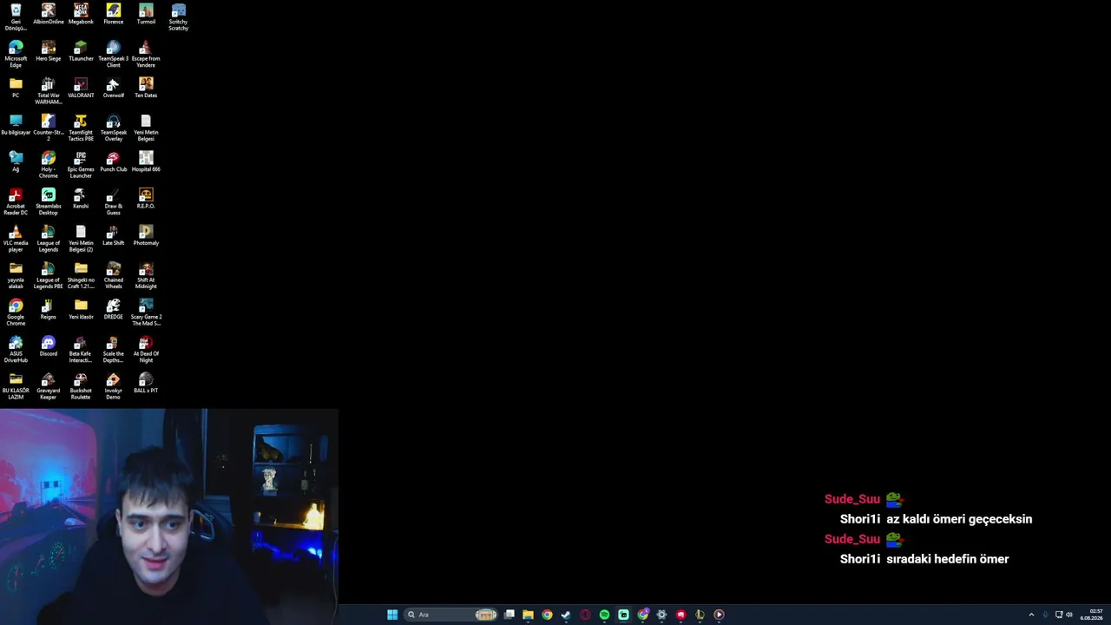Click the Graveyard Keeper shortcut
The width and height of the screenshot is (1111, 625).
point(49,385)
